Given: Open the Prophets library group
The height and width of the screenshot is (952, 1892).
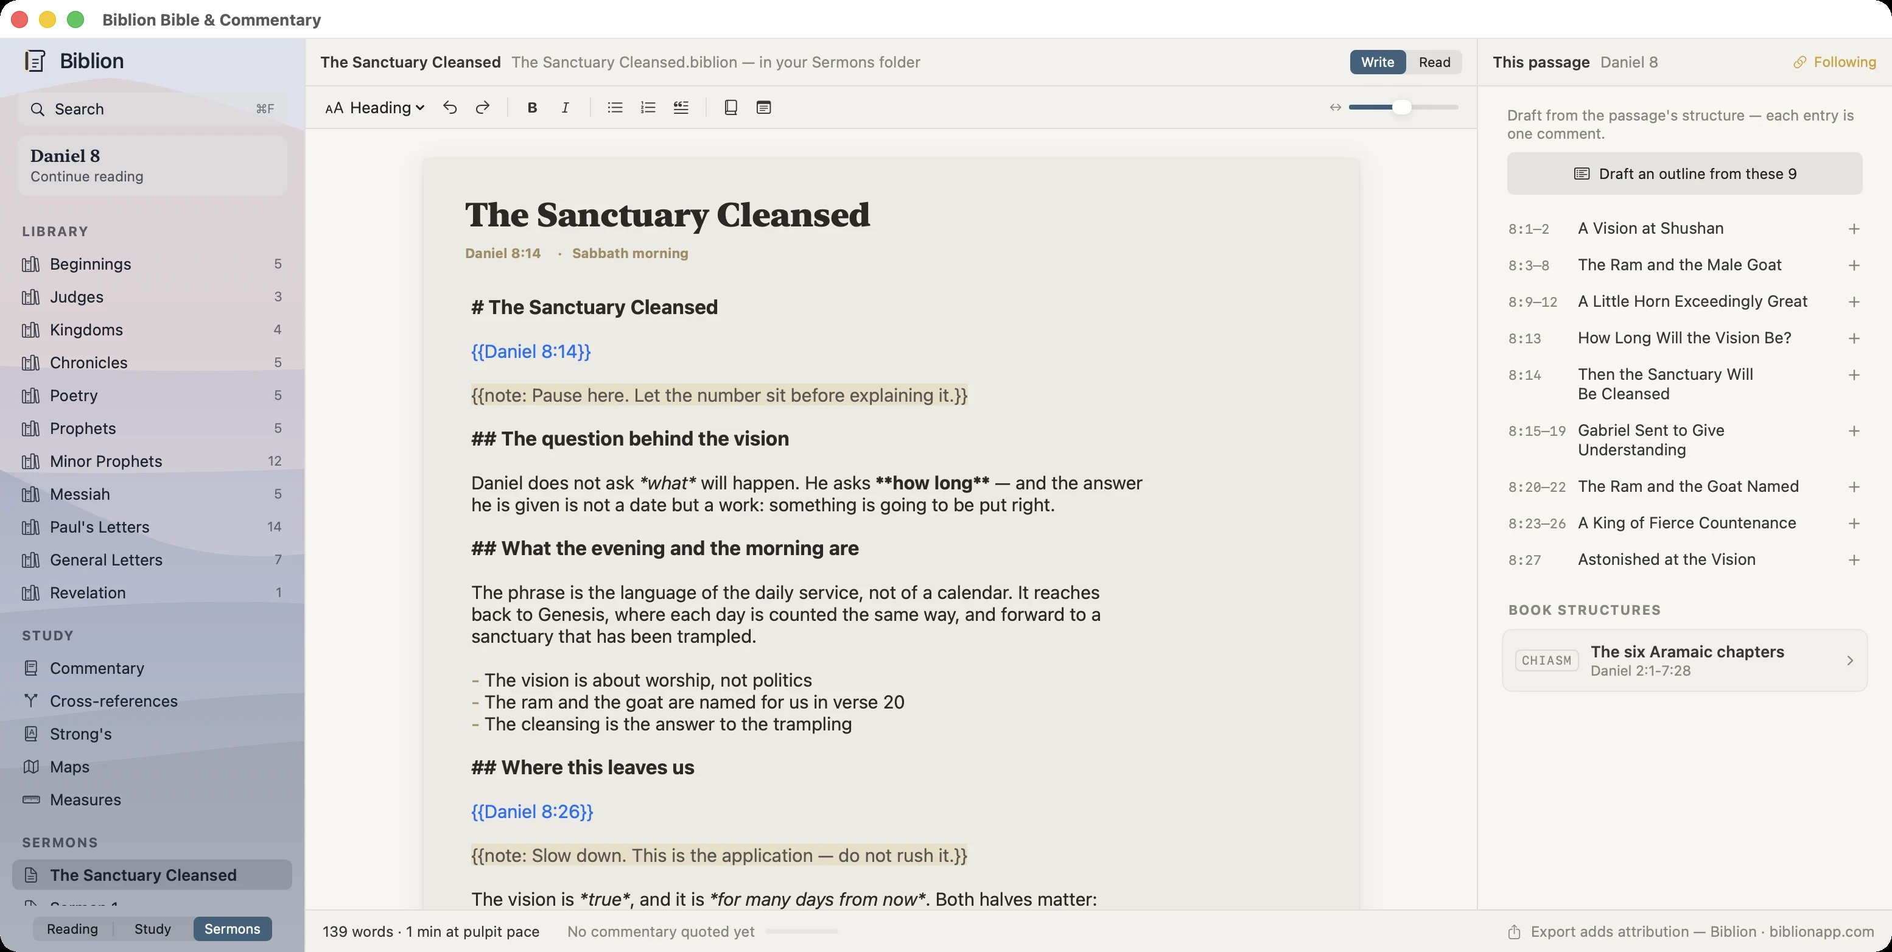Looking at the screenshot, I should (152, 429).
